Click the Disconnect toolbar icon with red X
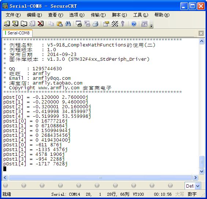The width and height of the screenshot is (207, 199). (41, 24)
